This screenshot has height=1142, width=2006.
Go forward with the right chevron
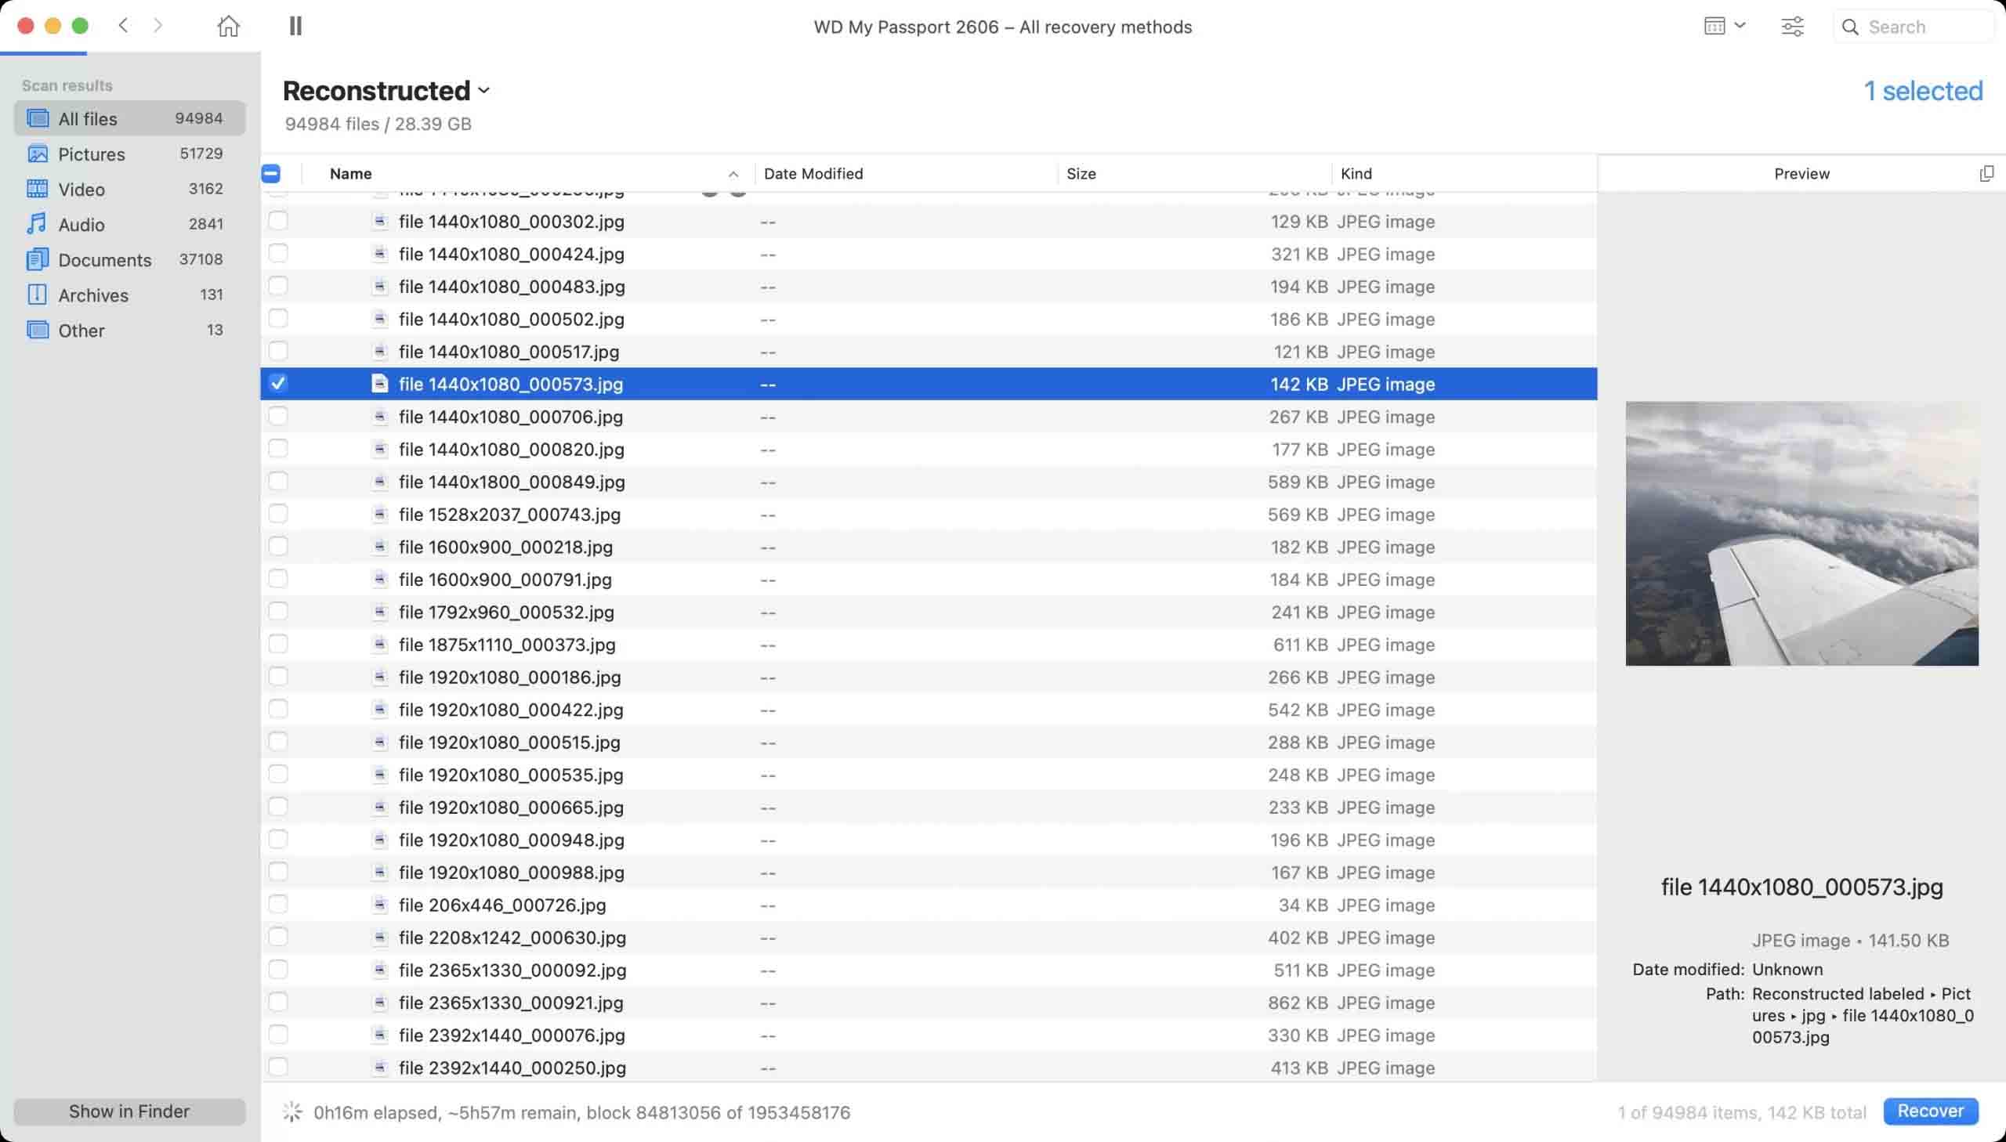[158, 26]
